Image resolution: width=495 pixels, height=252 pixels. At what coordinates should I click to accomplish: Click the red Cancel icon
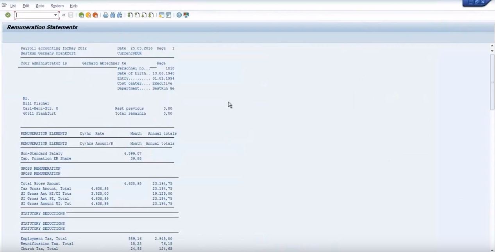95,15
